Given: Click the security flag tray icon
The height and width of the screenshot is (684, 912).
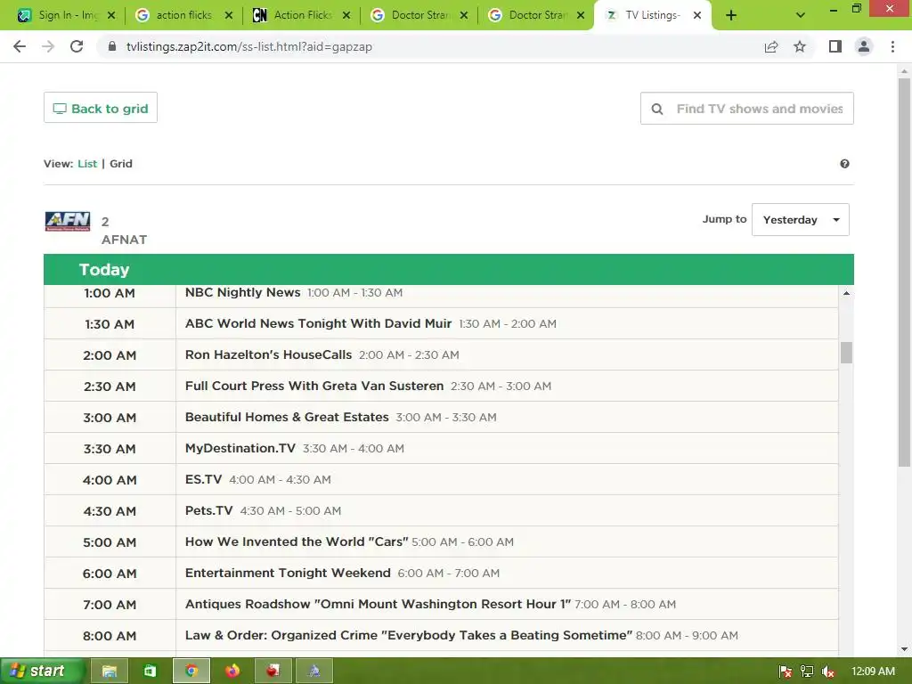Looking at the screenshot, I should click(x=786, y=672).
